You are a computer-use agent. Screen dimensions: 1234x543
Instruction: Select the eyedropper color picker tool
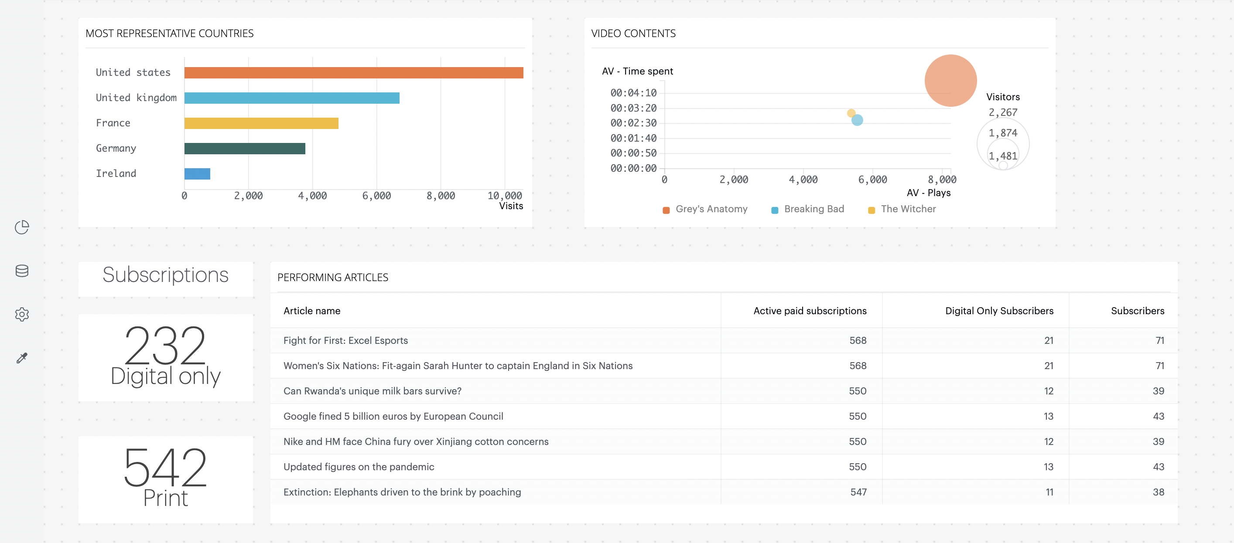[21, 358]
